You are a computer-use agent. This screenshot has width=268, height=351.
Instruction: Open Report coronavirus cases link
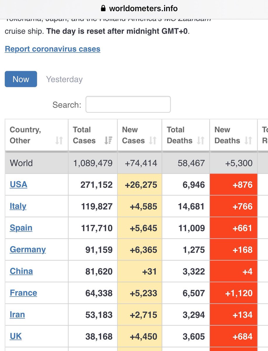pyautogui.click(x=53, y=49)
